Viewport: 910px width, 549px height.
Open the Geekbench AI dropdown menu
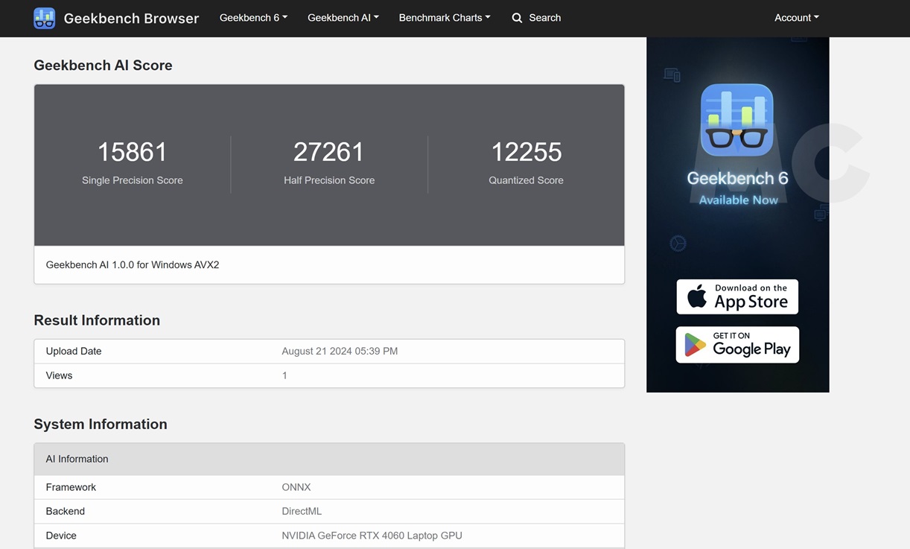[x=343, y=18]
